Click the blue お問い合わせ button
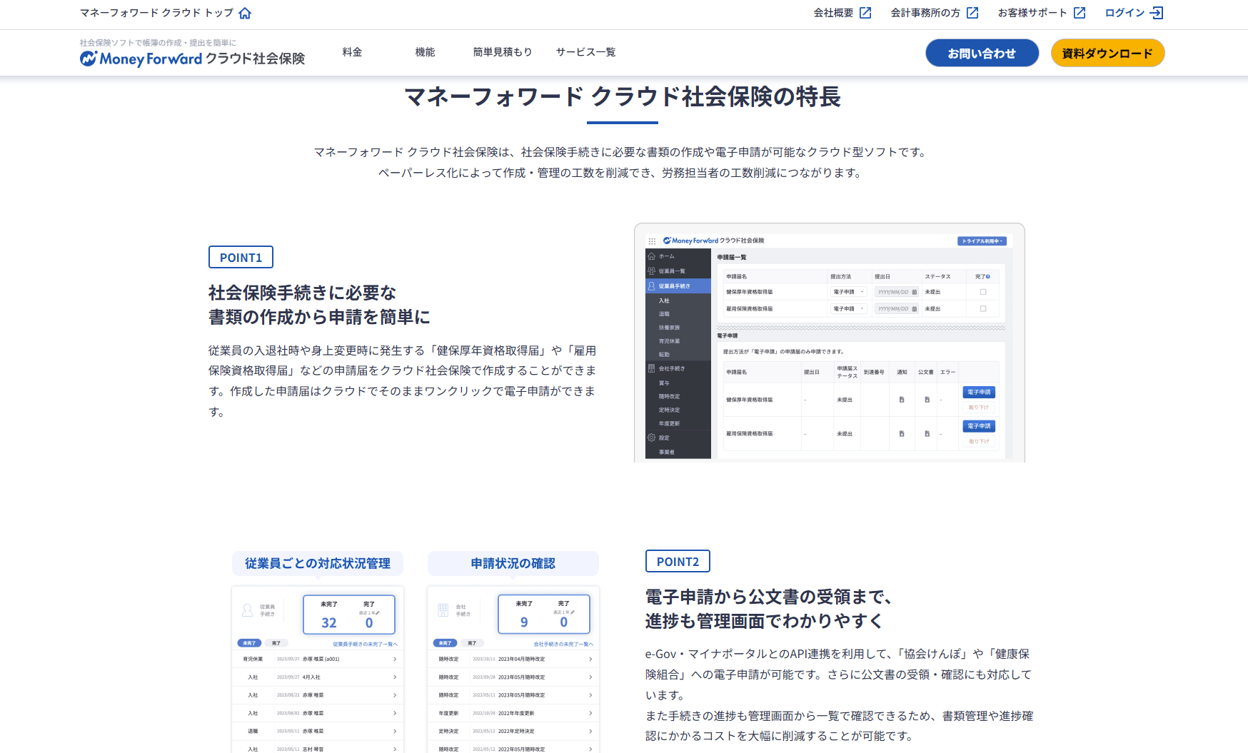Screen dimensions: 1248x753 [982, 53]
